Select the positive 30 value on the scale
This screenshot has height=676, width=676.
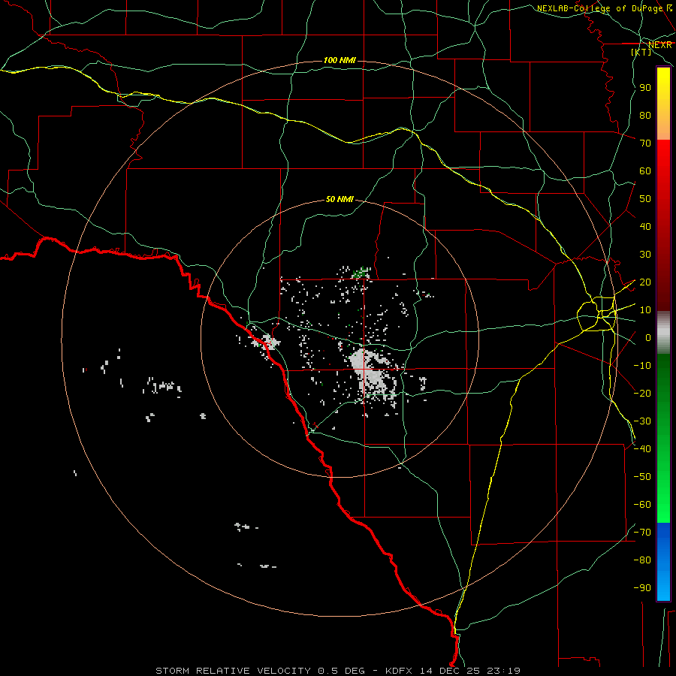[x=645, y=255]
